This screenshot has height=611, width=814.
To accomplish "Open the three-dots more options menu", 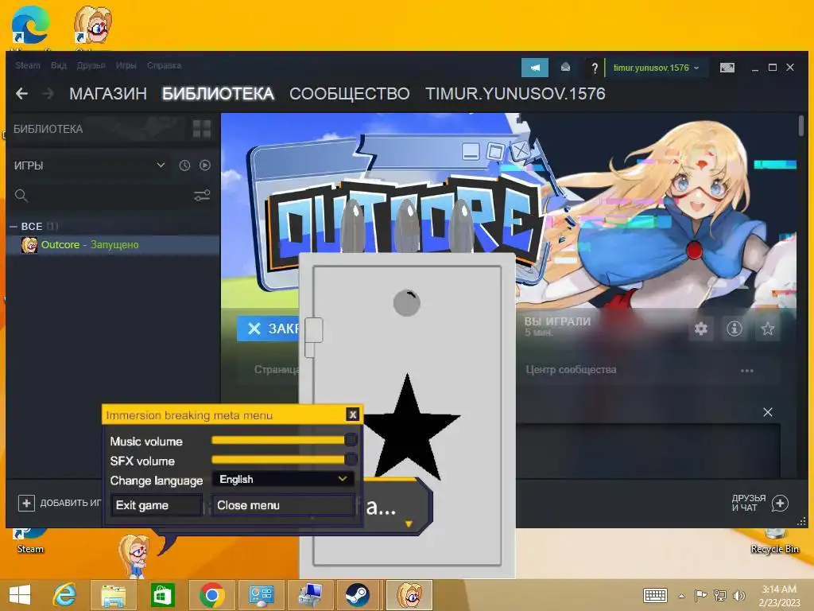I will (747, 371).
